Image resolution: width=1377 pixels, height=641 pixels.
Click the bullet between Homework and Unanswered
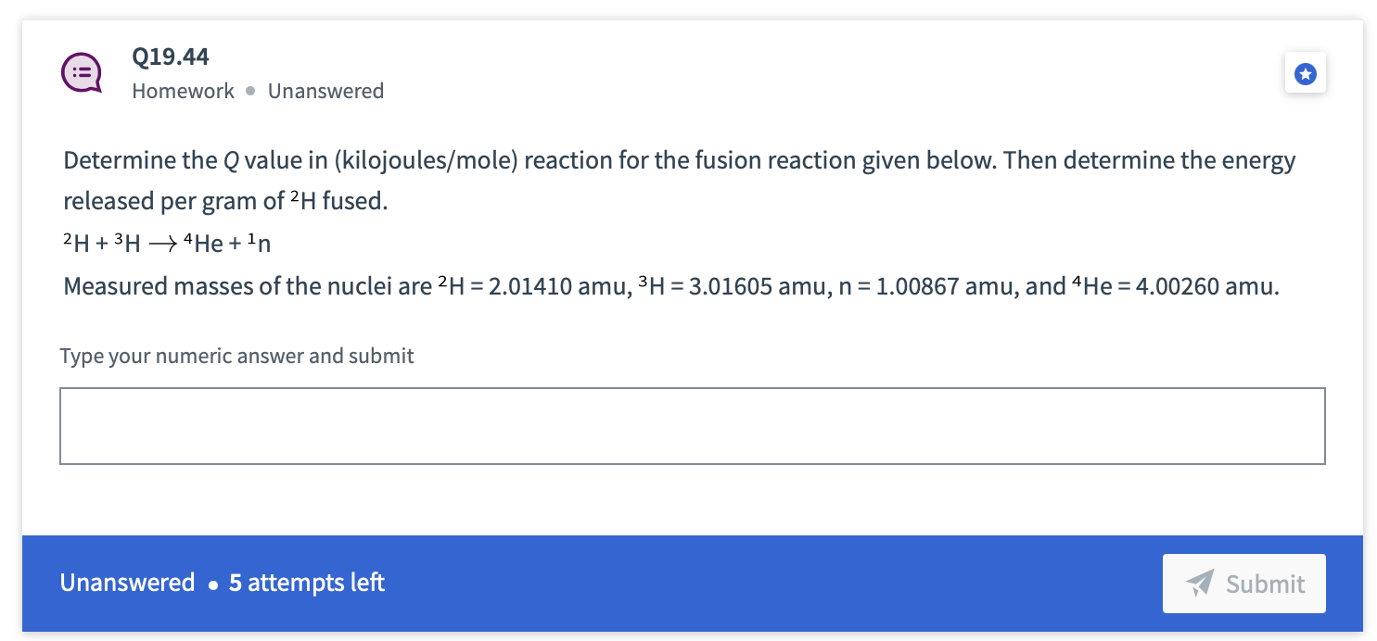[249, 91]
